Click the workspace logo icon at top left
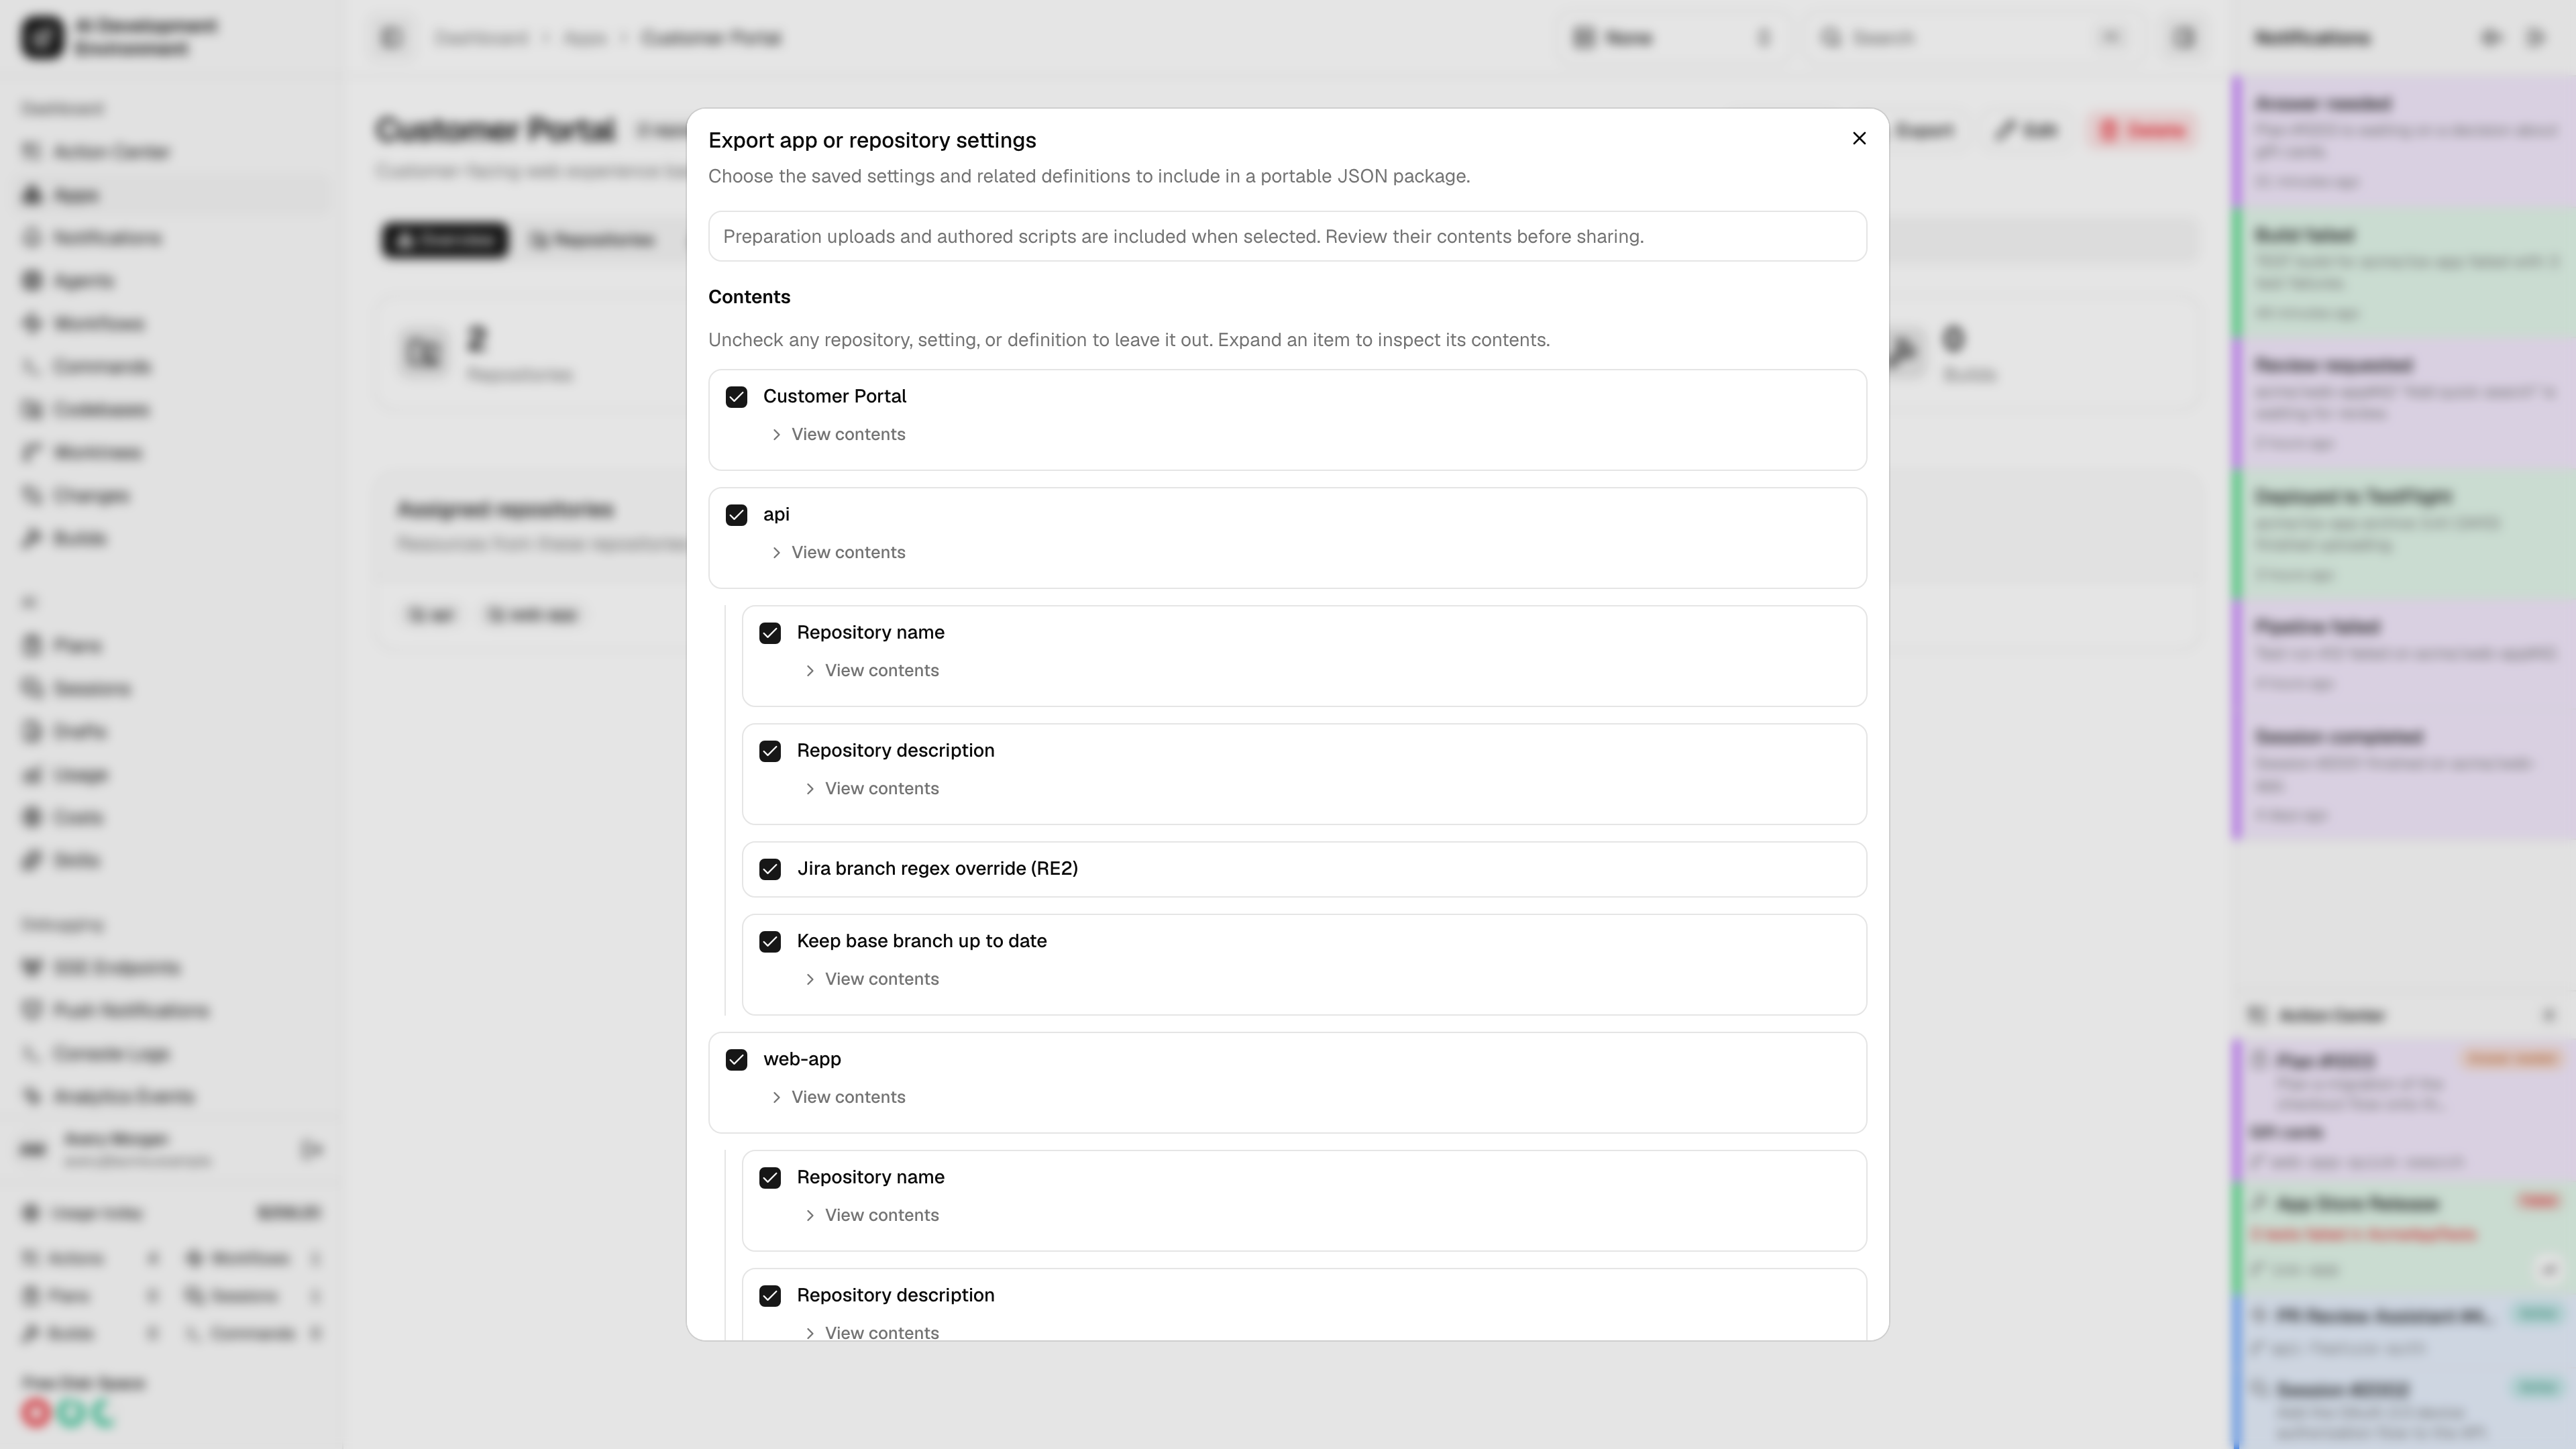The image size is (2576, 1449). pos(42,37)
